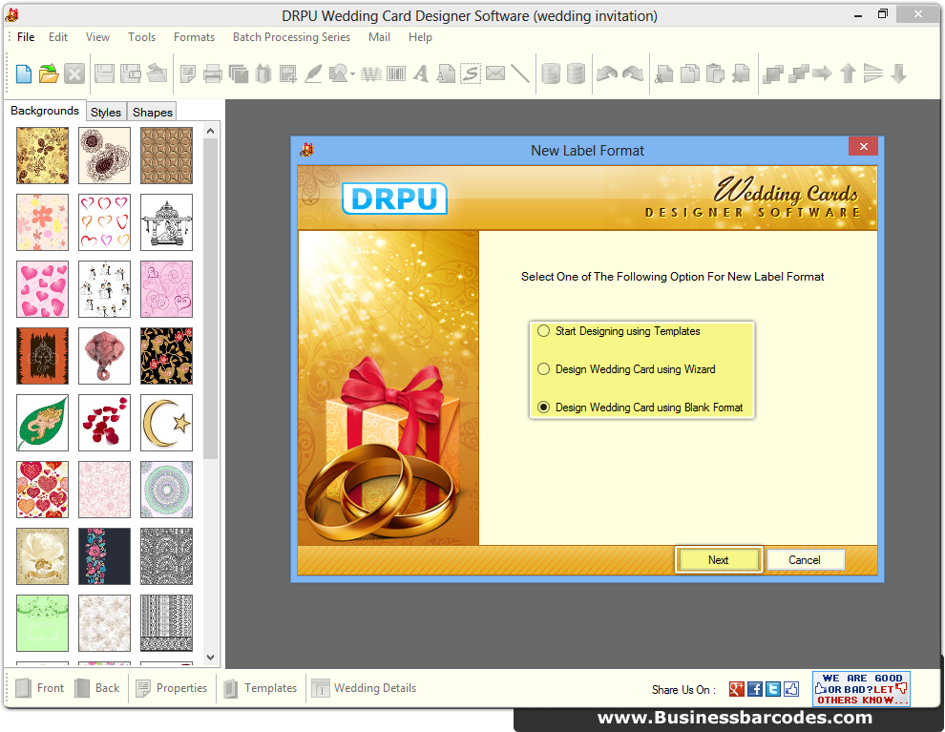Switch to the Shapes tab
945x732 pixels.
point(153,112)
